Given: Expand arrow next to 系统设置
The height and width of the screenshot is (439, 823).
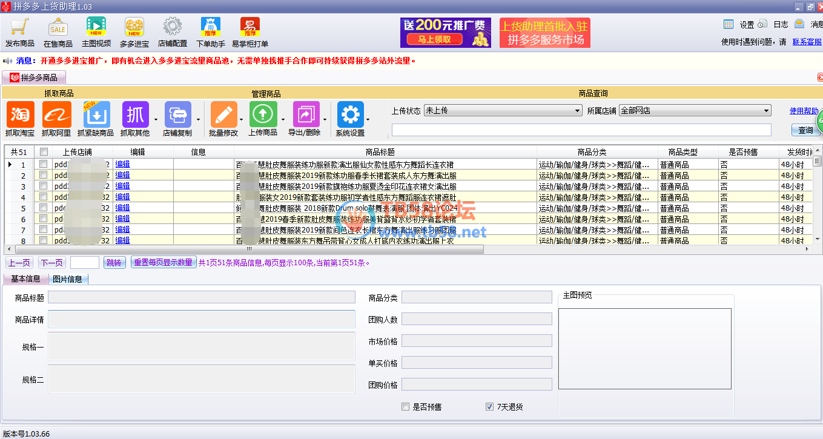Looking at the screenshot, I should (368, 119).
